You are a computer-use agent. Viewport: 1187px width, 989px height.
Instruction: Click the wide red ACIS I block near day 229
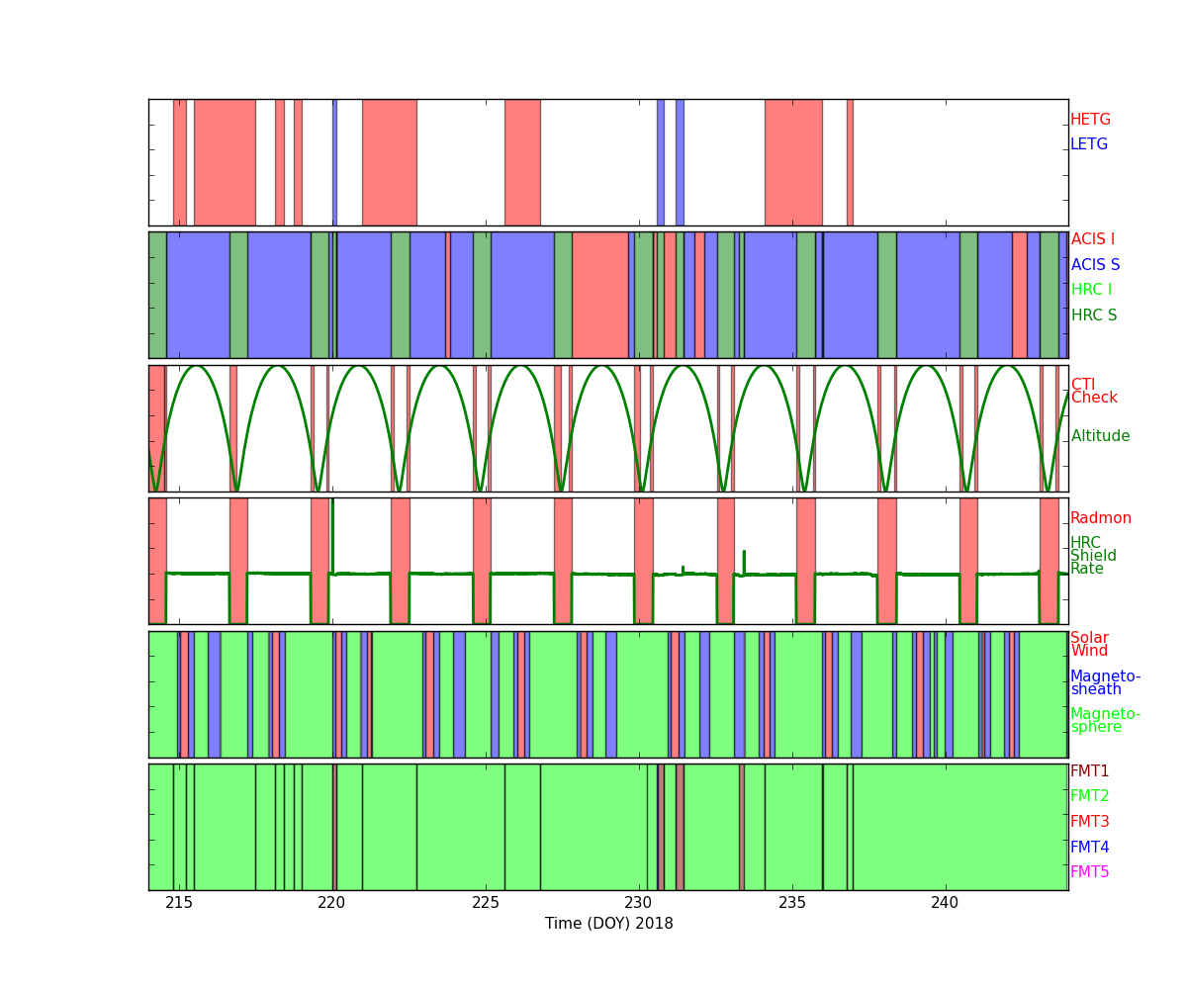pyautogui.click(x=599, y=295)
